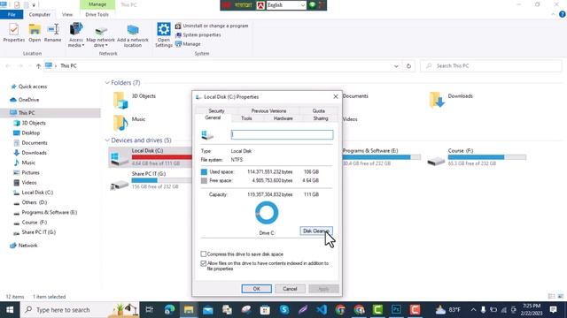Click OK in the Properties dialog
567x318 pixels.
256,289
